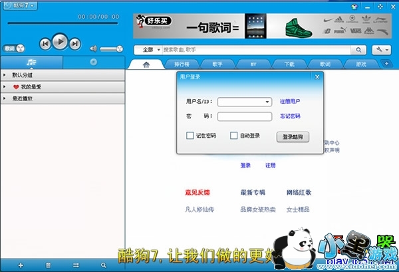
Task: Close the 用户登录 dialog
Action: click(x=317, y=77)
